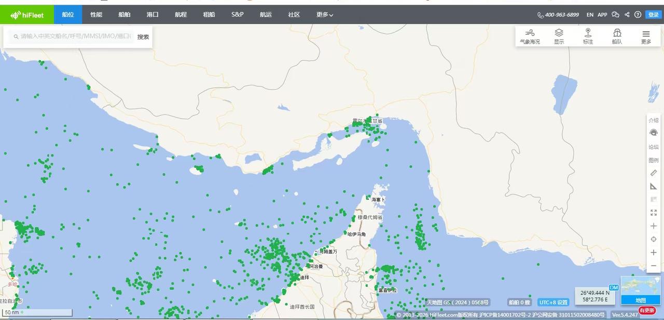Select the 标注 marker tool
Image resolution: width=664 pixels, height=320 pixels.
[588, 36]
